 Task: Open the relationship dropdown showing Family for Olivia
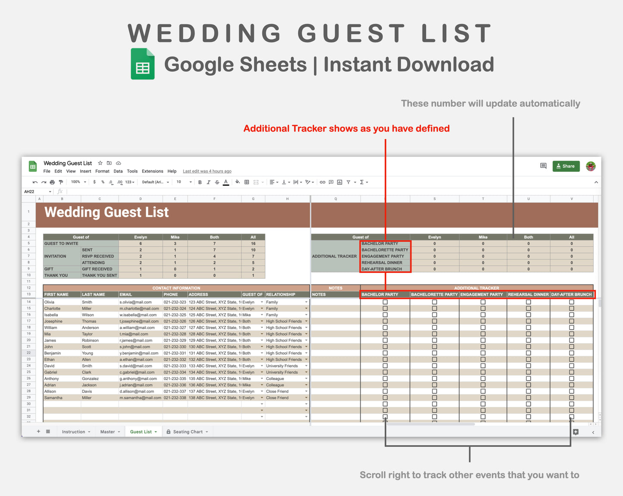306,302
